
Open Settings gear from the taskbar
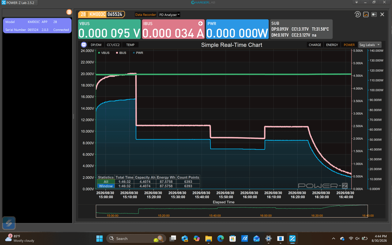tap(269, 239)
